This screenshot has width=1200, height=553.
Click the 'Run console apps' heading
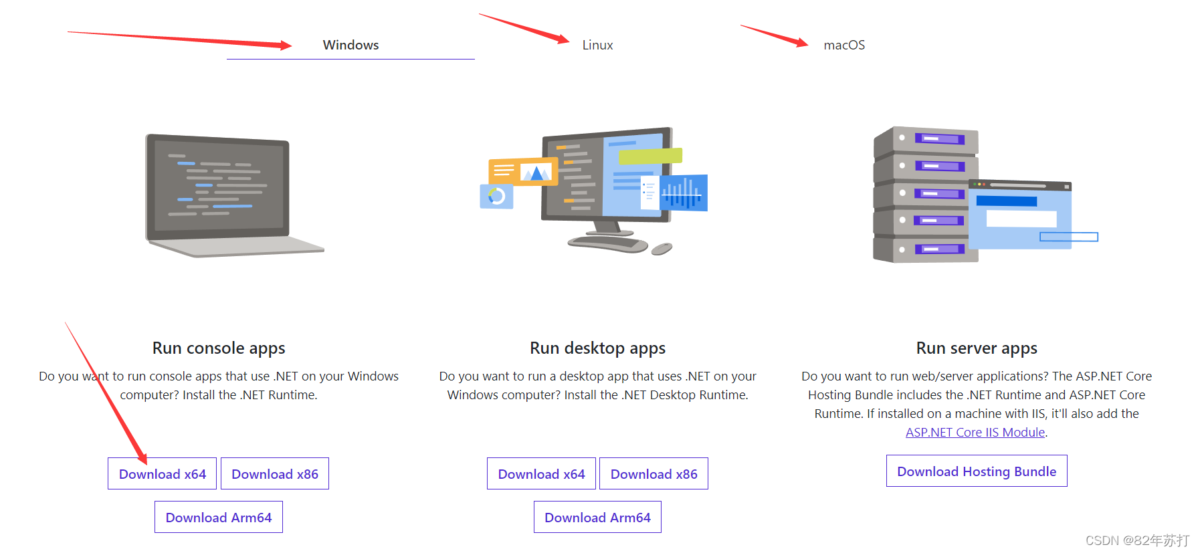click(x=219, y=348)
